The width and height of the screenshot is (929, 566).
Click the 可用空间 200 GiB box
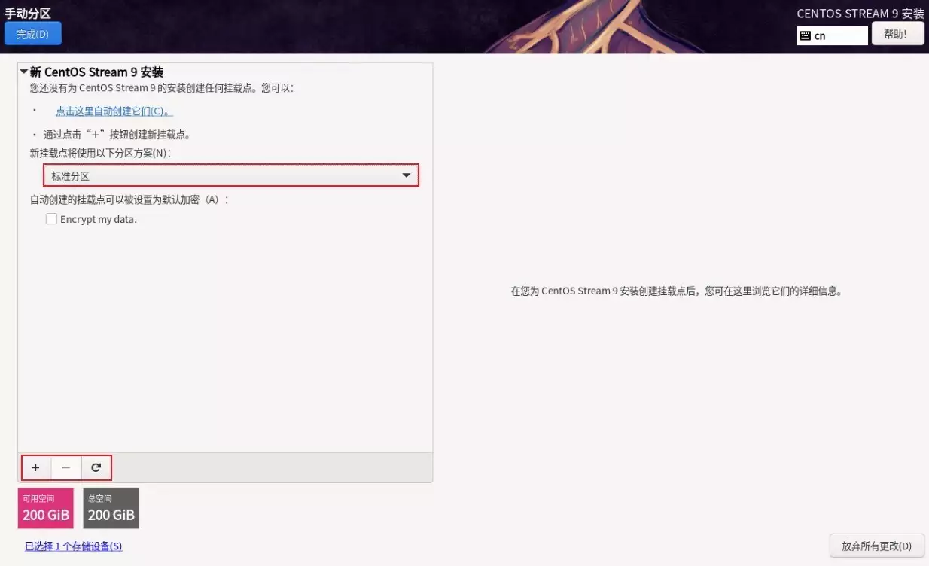(46, 508)
